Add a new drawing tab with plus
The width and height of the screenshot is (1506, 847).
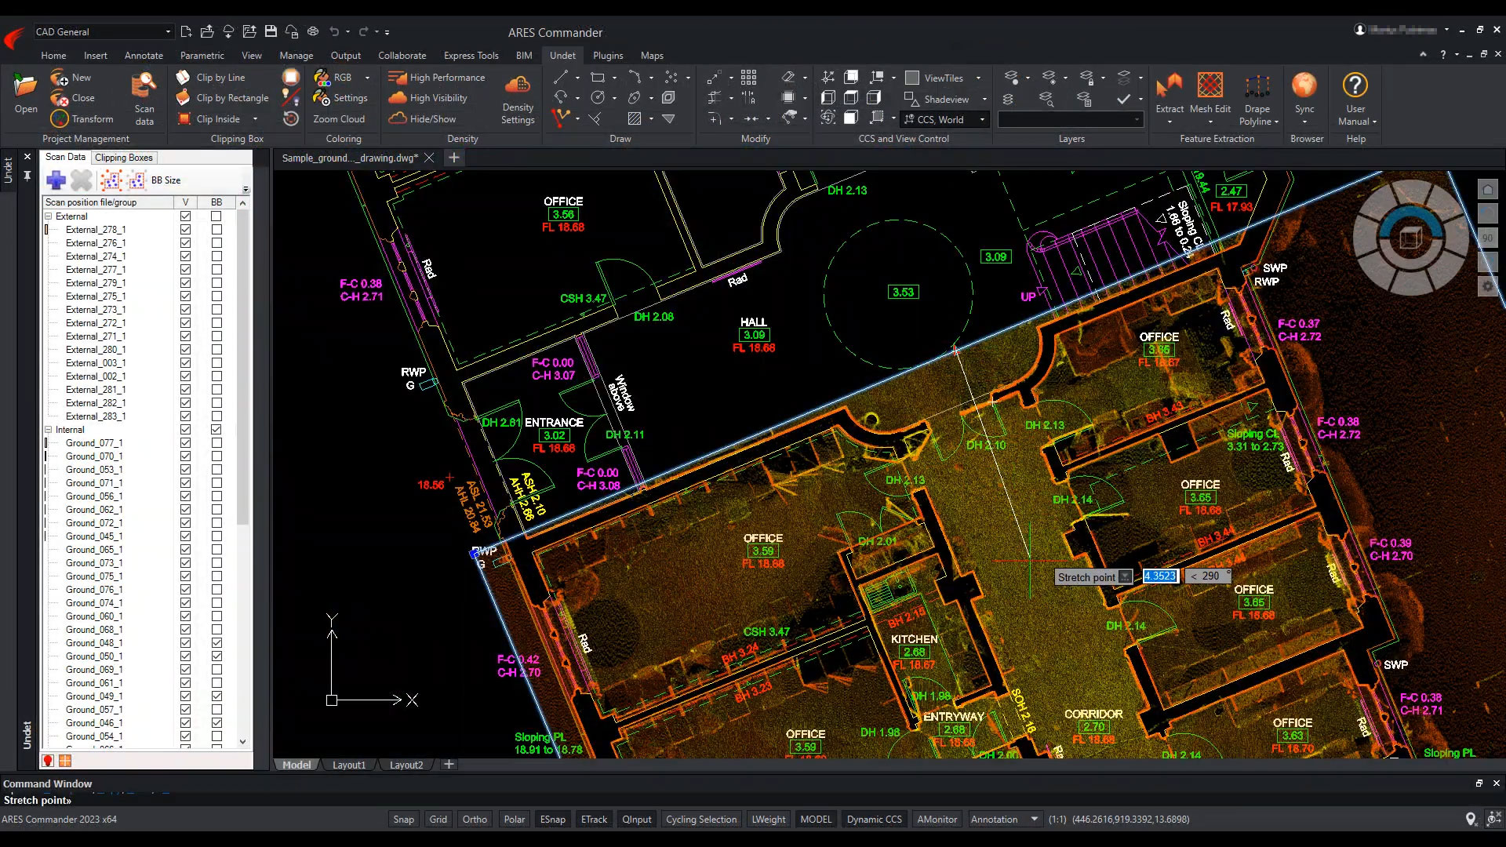(x=453, y=158)
